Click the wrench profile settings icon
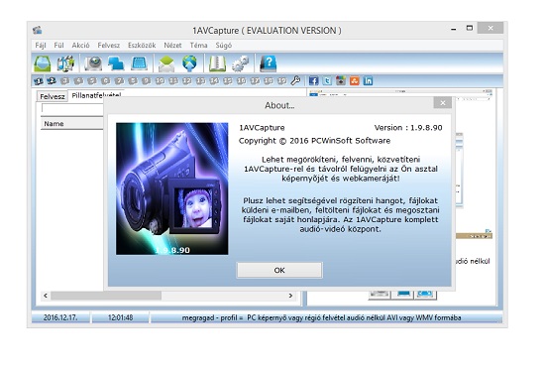Image resolution: width=545 pixels, height=369 pixels. coord(295,81)
